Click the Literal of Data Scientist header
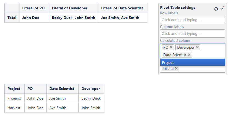The image size is (234, 118). (122, 8)
